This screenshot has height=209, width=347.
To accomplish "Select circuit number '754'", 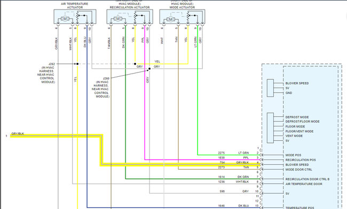I will pos(222,163).
